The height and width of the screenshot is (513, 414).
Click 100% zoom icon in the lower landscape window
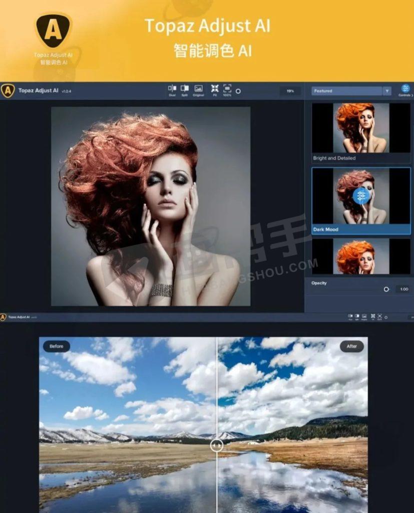coord(379,317)
